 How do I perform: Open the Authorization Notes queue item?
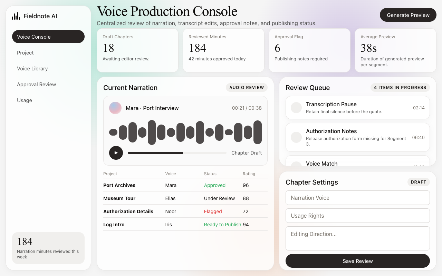click(x=358, y=137)
